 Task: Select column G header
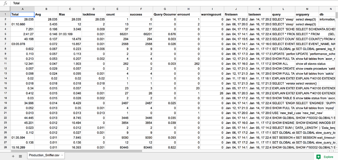(165, 9)
